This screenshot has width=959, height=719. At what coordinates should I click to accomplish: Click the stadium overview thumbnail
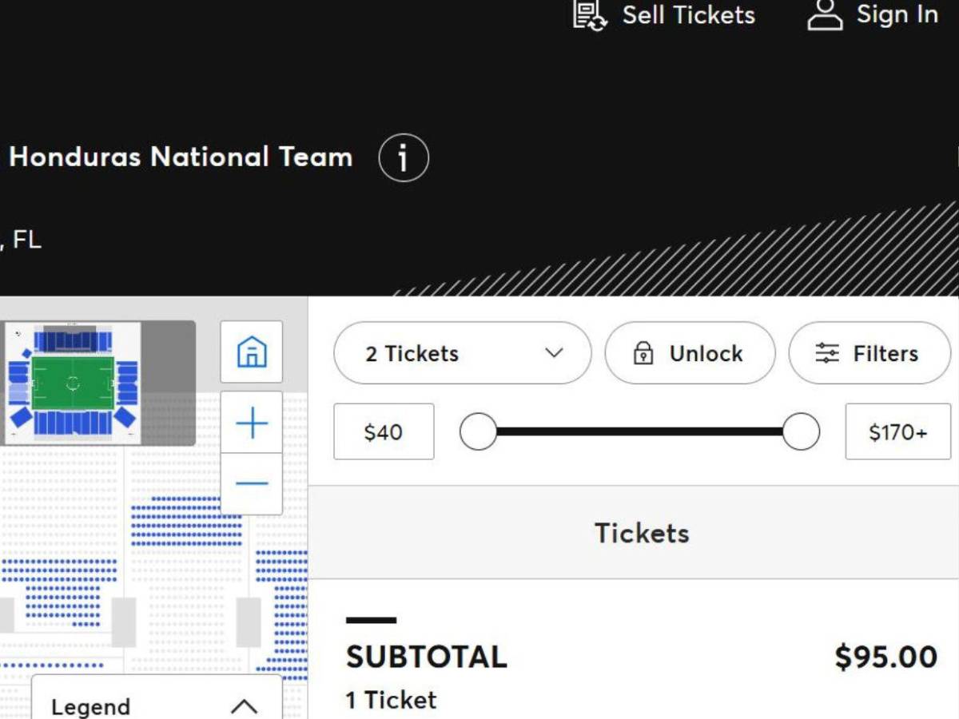tap(96, 382)
